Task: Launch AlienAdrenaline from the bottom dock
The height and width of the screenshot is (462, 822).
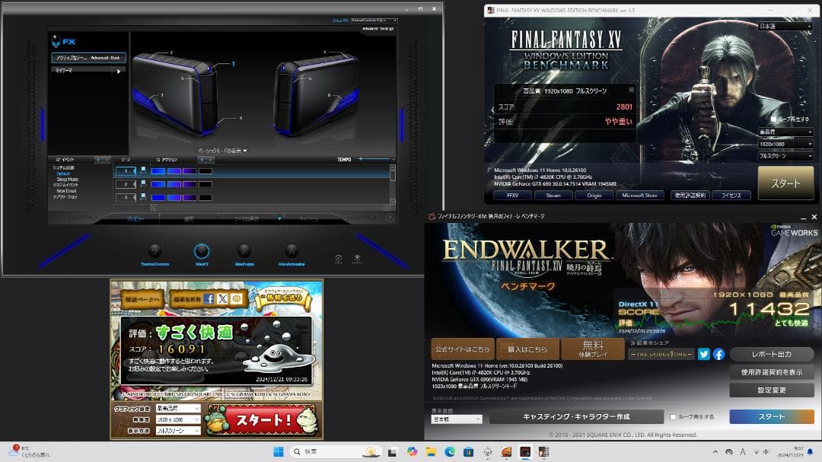Action: (291, 252)
